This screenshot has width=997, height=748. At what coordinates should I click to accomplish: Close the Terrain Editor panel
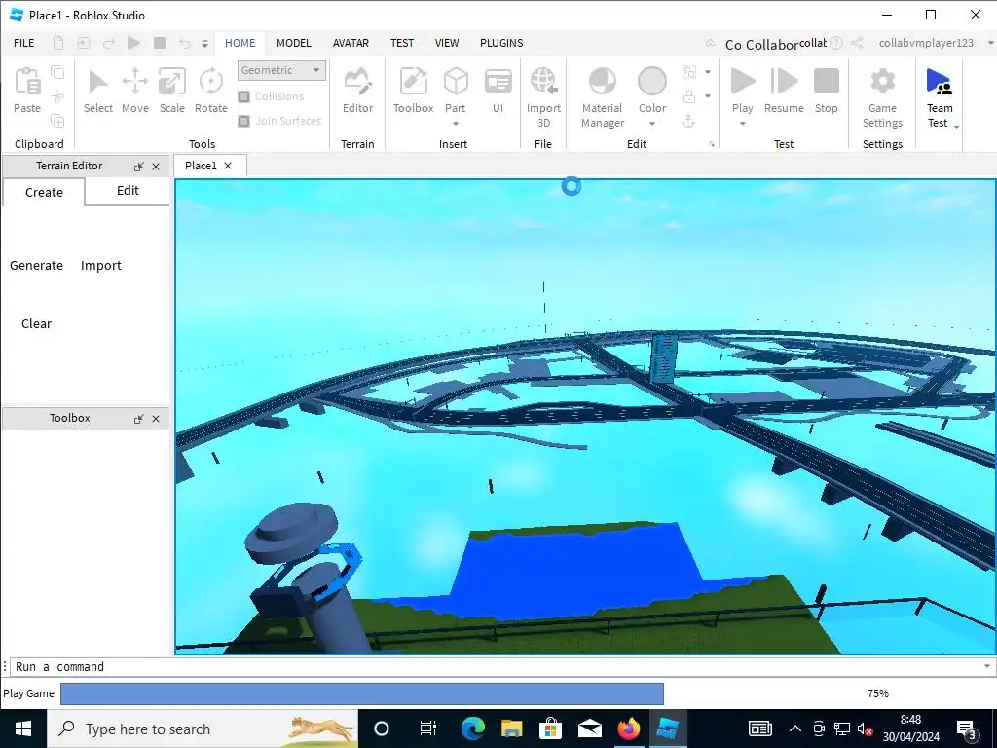point(156,167)
